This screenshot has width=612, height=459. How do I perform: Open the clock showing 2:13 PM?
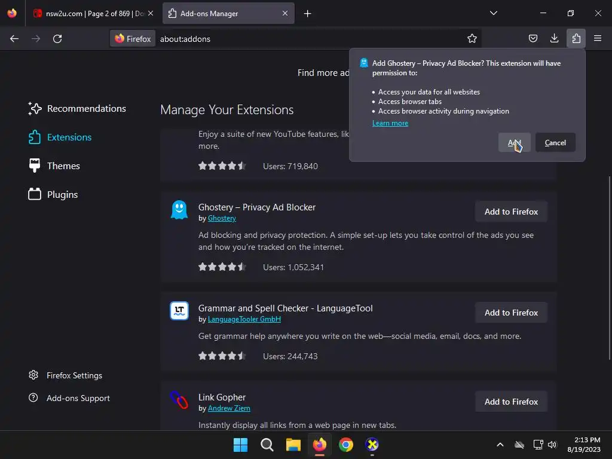[583, 445]
